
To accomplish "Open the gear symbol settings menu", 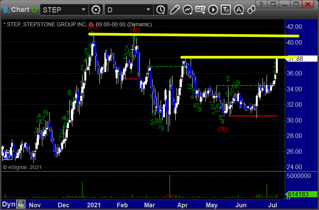I will pyautogui.click(x=96, y=10).
